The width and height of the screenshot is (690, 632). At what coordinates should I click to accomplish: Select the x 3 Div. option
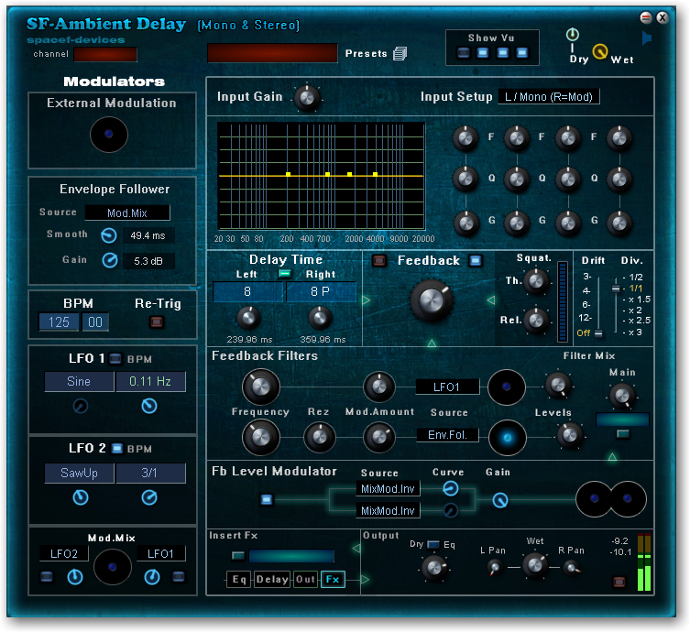click(635, 332)
